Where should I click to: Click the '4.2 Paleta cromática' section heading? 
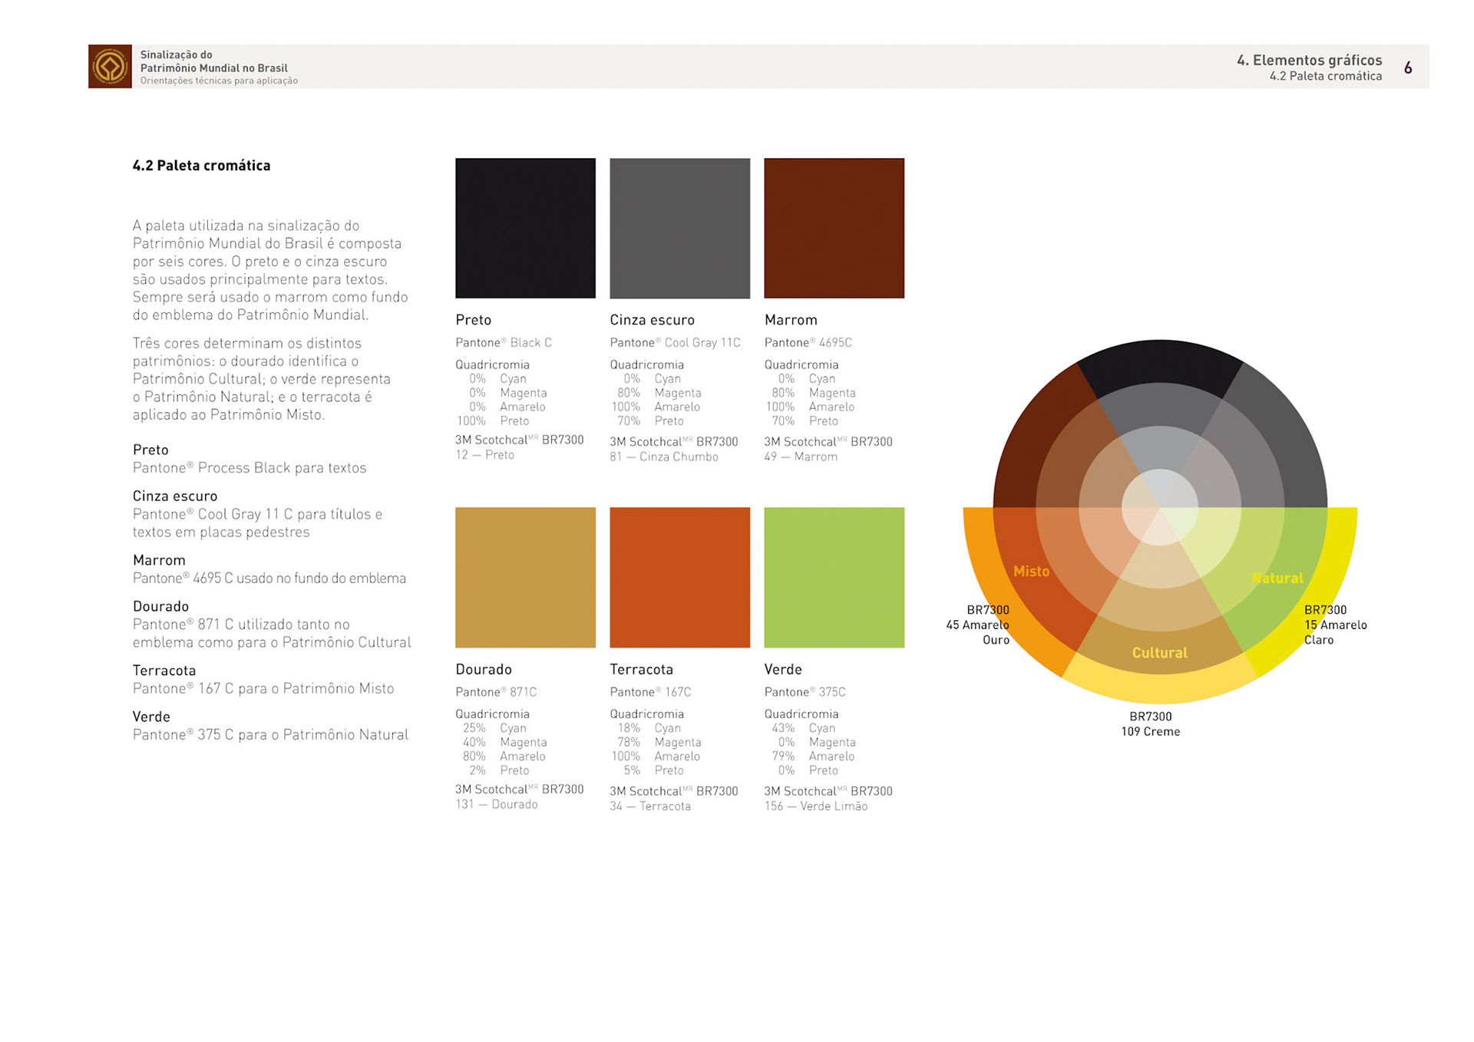coord(201,165)
